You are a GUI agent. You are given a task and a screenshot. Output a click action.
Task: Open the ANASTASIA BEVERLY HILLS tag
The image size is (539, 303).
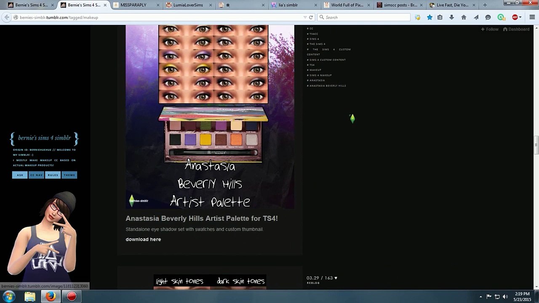coord(326,86)
